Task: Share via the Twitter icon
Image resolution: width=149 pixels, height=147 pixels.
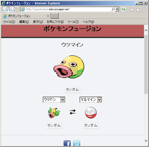Action: (77, 143)
